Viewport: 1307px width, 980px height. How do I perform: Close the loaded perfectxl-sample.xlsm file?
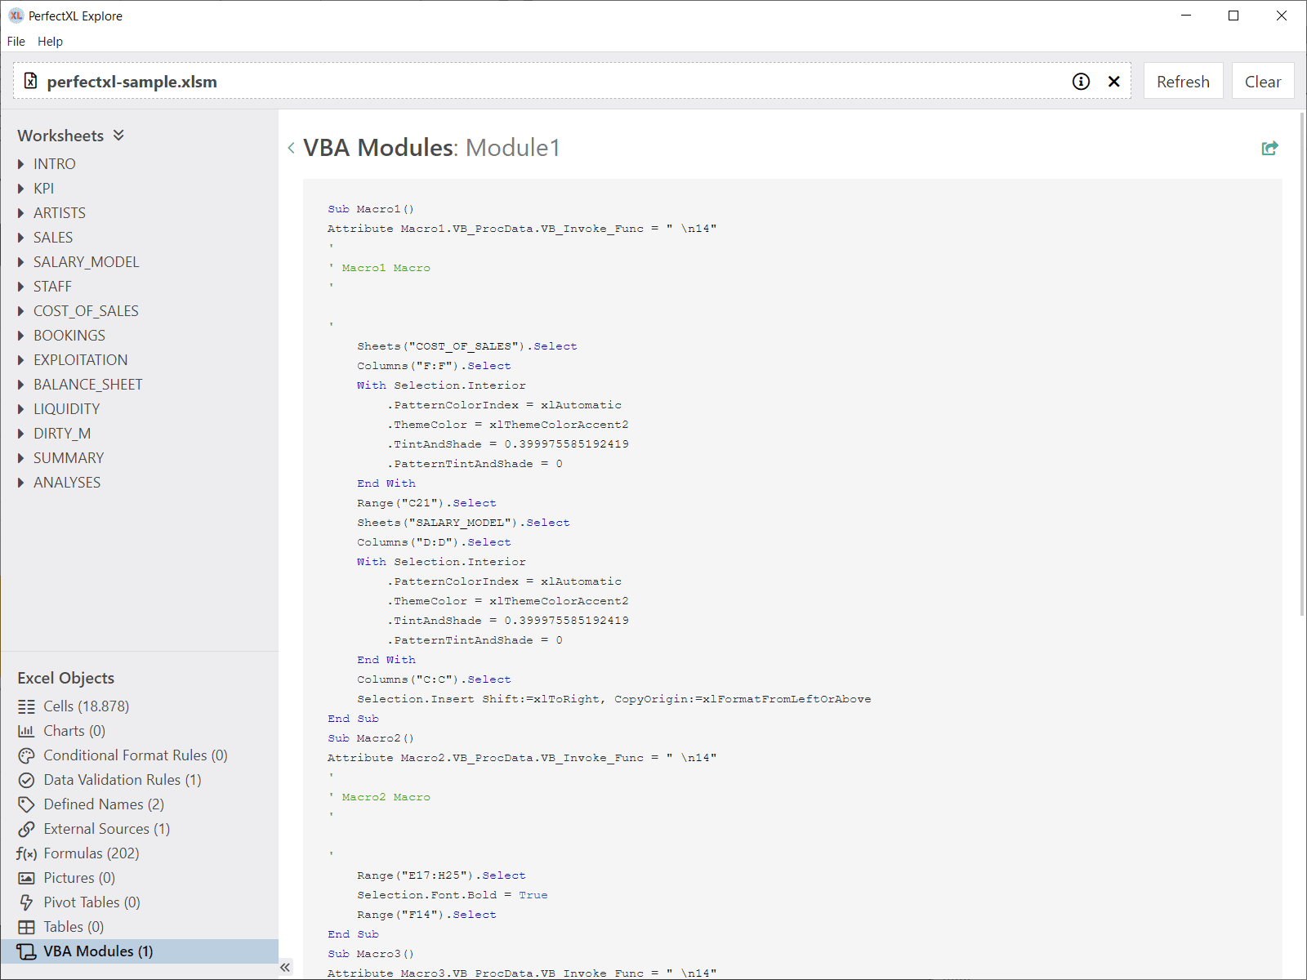(1113, 82)
